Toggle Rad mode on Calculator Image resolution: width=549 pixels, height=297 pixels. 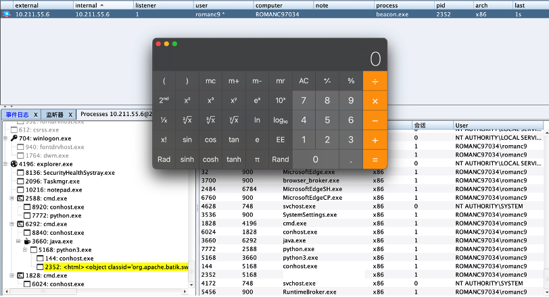pos(164,159)
